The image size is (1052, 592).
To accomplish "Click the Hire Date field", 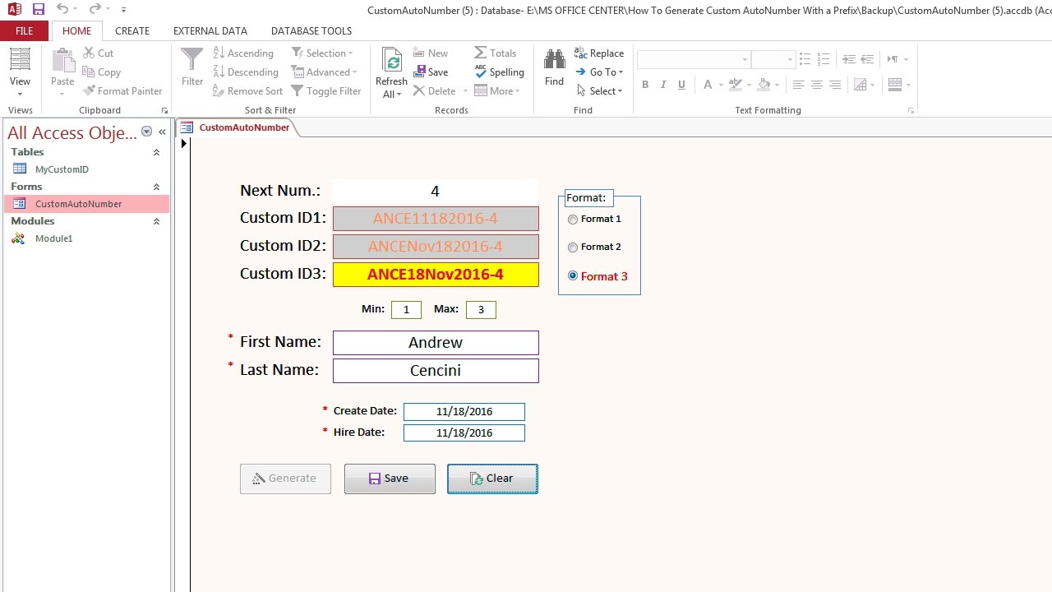I will pos(464,432).
